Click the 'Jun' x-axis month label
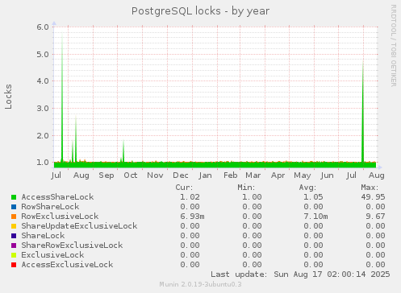 click(327, 175)
